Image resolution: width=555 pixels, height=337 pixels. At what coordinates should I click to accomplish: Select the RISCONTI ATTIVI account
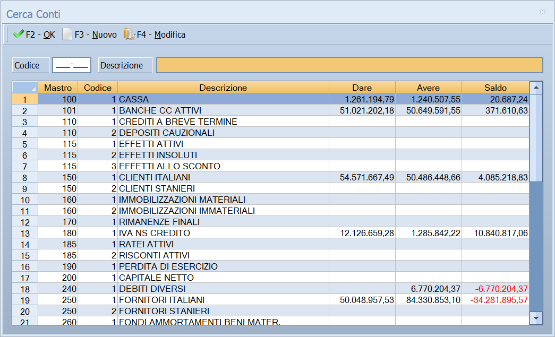(271, 255)
